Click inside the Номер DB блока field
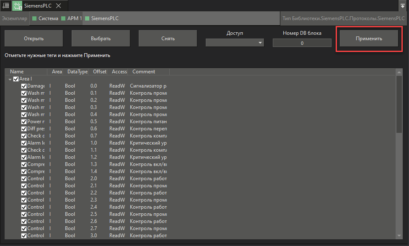 [x=302, y=42]
